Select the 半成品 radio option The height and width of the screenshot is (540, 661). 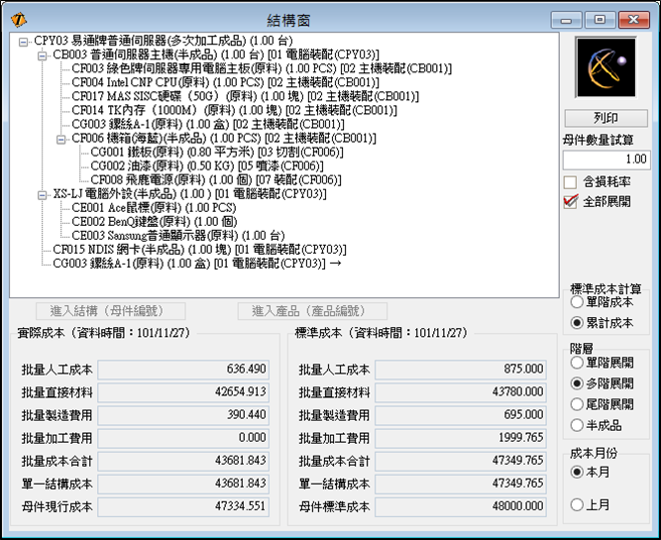click(x=577, y=425)
